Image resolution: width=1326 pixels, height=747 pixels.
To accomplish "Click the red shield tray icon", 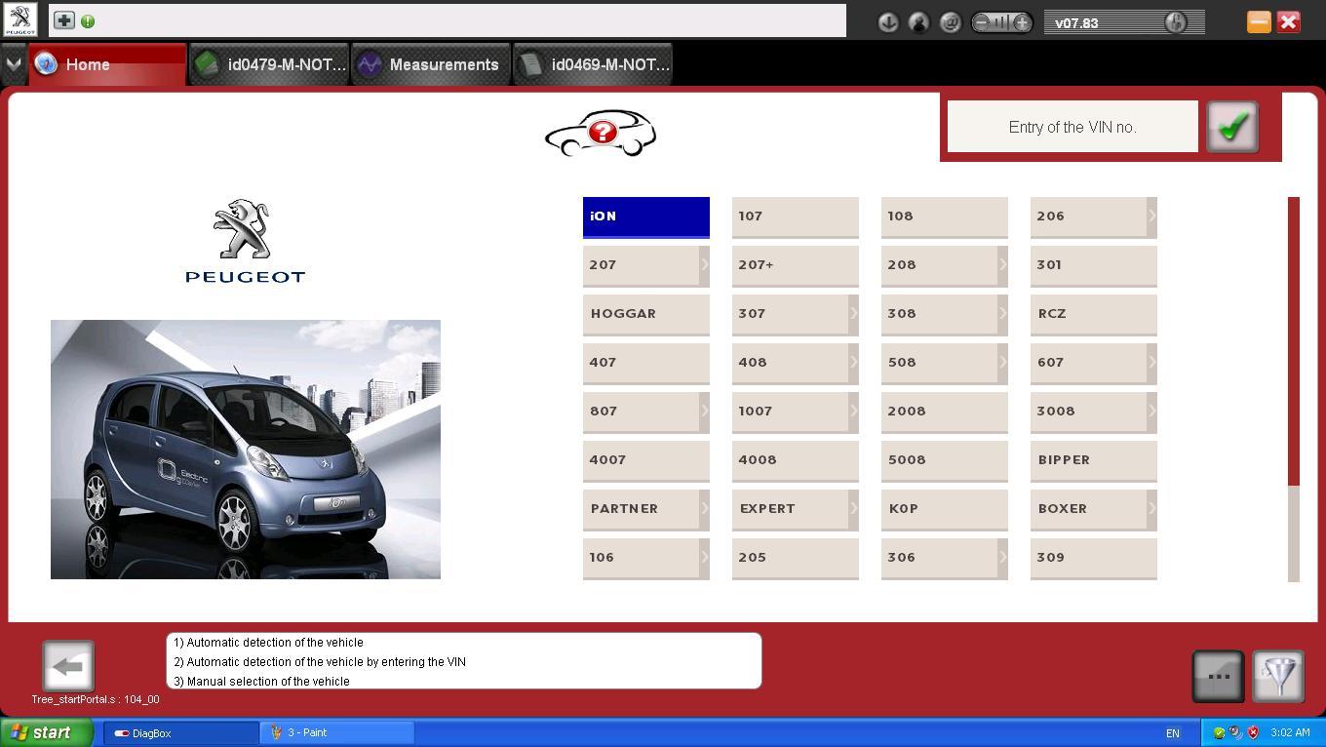I will [x=1253, y=732].
